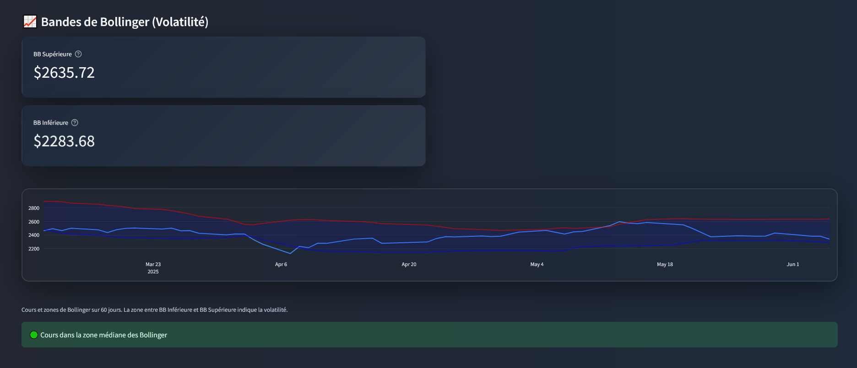The image size is (857, 368).
Task: Click the help icon next to BB Inférieure
Action: pyautogui.click(x=75, y=123)
